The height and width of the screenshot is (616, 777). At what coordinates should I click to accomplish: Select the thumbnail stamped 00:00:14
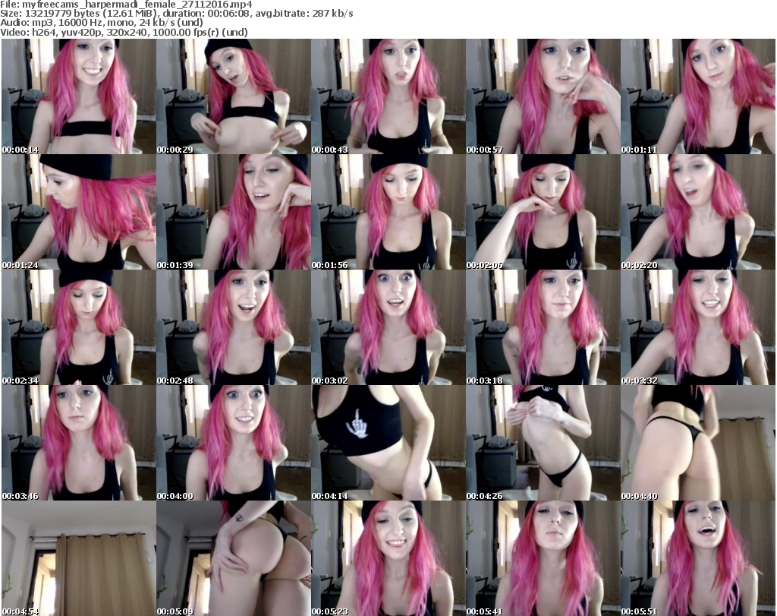coord(79,96)
